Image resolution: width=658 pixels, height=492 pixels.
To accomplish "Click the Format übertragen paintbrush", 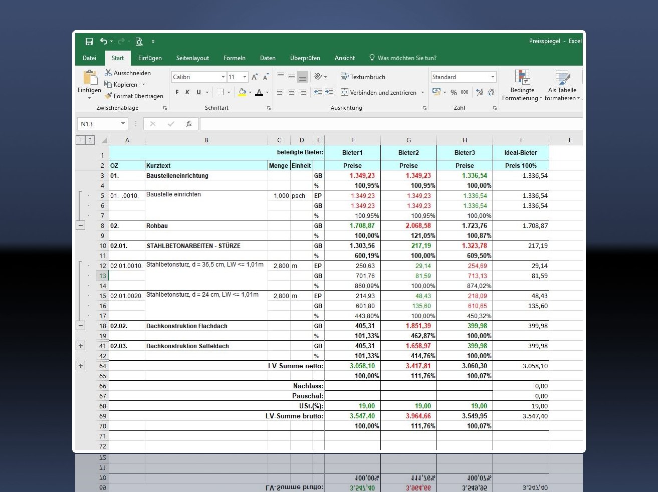I will coord(108,96).
